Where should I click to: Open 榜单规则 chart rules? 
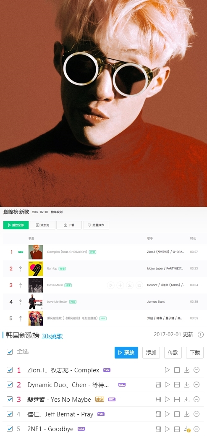click(x=57, y=212)
